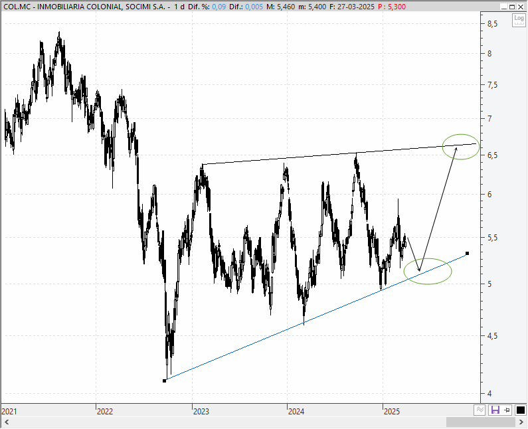The width and height of the screenshot is (528, 429).
Task: Toggle the Log scale button
Action: (x=519, y=21)
